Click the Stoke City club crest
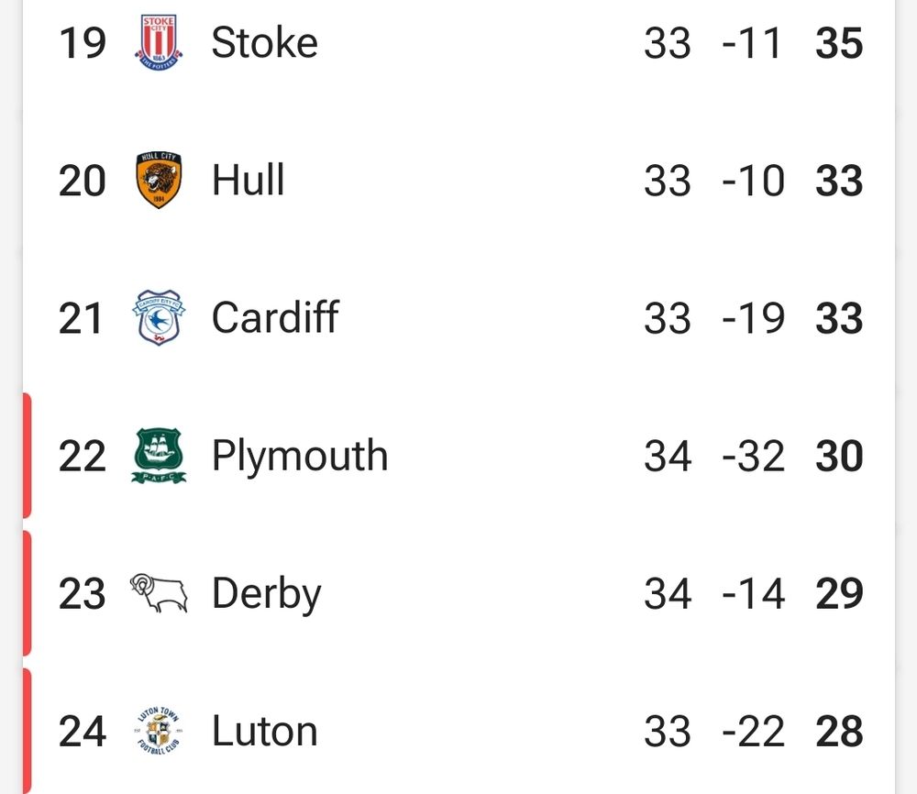The image size is (917, 794). tap(159, 42)
